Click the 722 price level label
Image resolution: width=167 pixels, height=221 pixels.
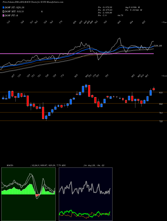click(161, 121)
